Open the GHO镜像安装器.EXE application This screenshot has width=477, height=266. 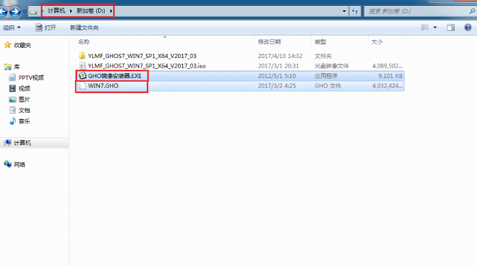point(114,76)
